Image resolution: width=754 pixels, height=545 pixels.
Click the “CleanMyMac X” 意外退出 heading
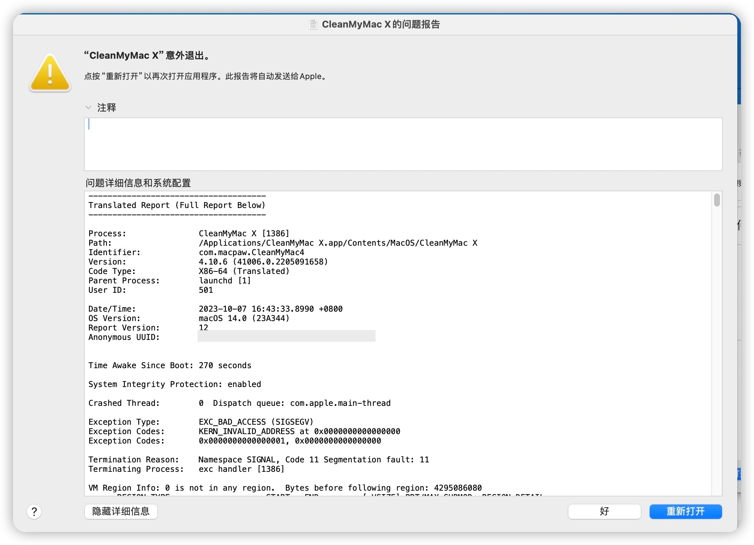(146, 55)
